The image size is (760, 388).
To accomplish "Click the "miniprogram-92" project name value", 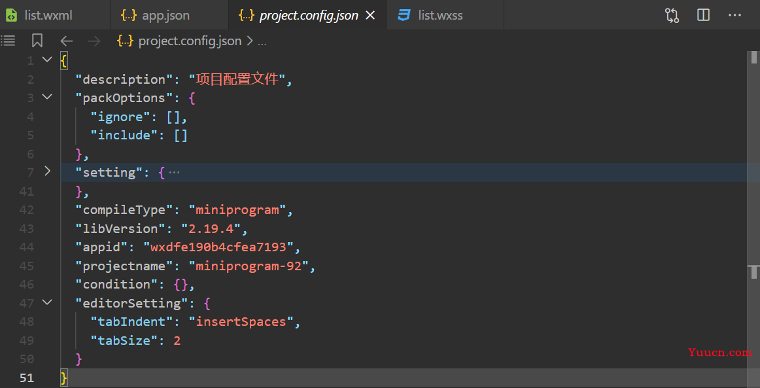I will [x=249, y=266].
